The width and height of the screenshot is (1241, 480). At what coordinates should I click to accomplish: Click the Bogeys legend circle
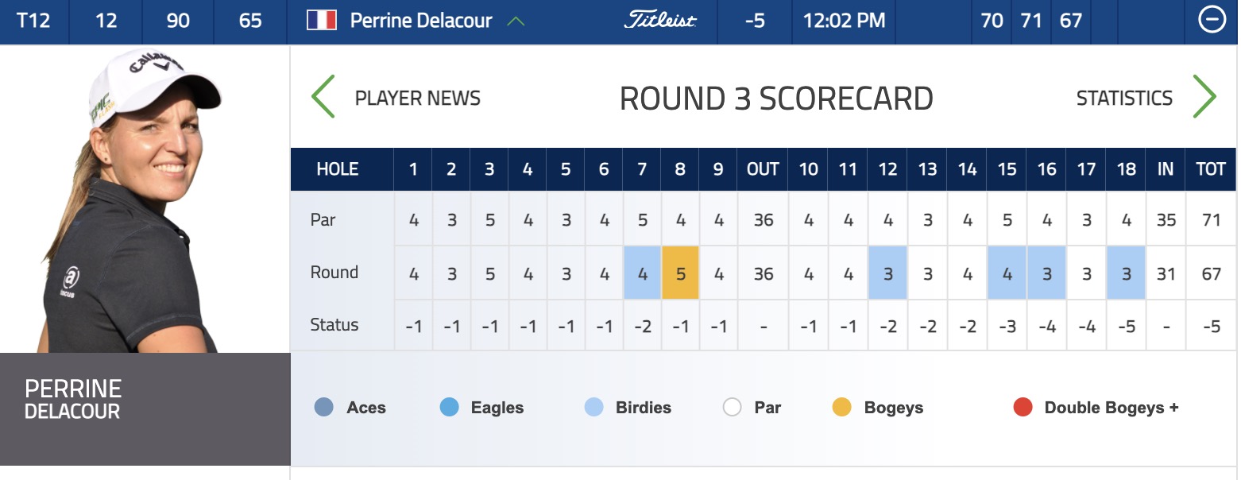tap(841, 408)
